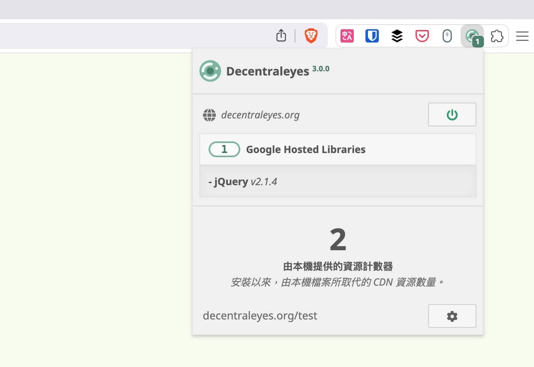This screenshot has height=367, width=534.
Task: Click the black stacked layers extension icon
Action: click(397, 36)
